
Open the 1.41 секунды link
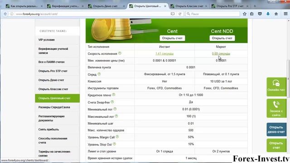tap(164, 53)
